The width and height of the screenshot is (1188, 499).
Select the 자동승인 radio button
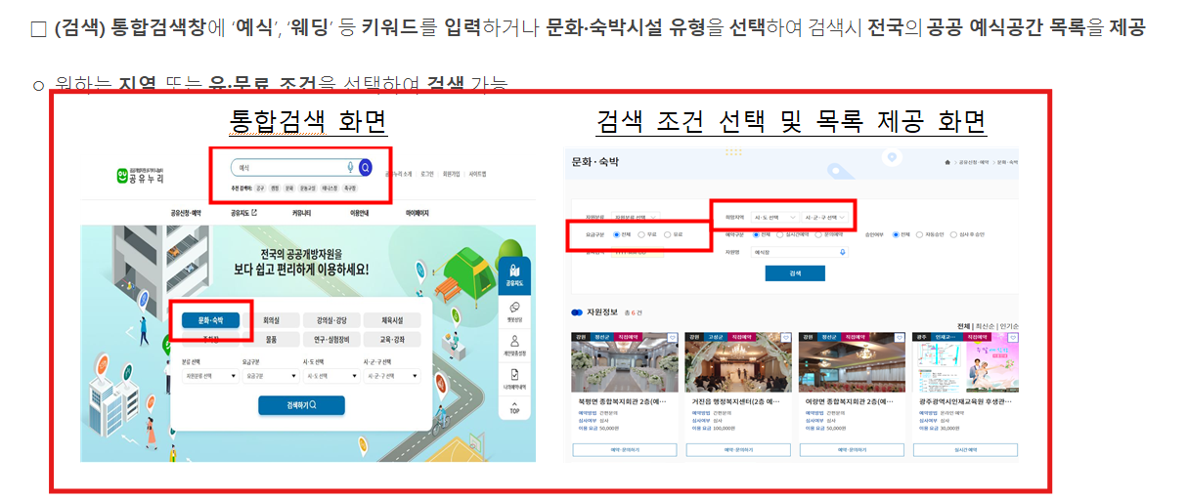920,234
